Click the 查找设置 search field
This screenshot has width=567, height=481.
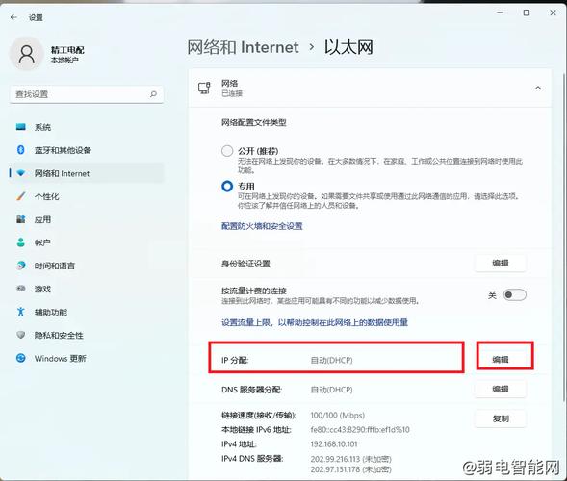click(87, 94)
